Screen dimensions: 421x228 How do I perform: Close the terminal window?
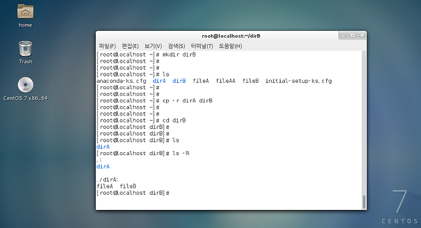(362, 36)
